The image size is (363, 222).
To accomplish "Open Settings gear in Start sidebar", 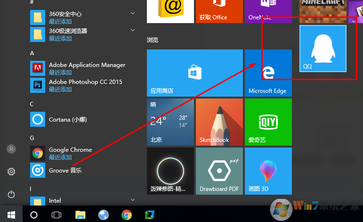I will tap(11, 172).
